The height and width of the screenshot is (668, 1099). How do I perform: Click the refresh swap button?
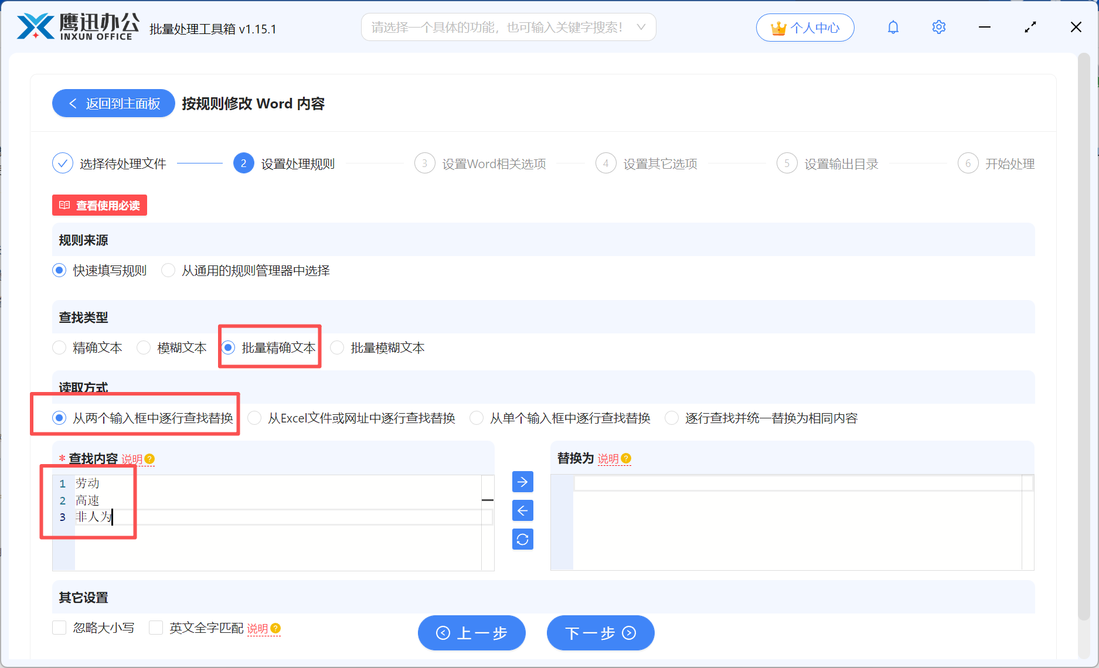[x=523, y=539]
